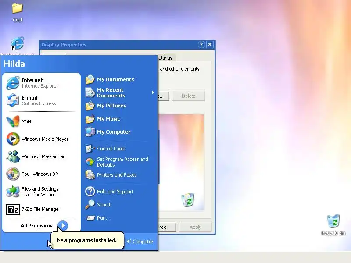Launch 7-Zip File Manager
351x263 pixels.
pyautogui.click(x=41, y=209)
